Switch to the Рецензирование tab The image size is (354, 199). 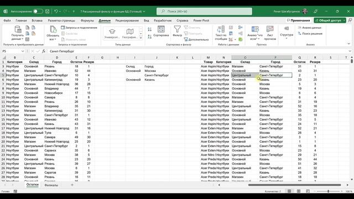(x=127, y=20)
